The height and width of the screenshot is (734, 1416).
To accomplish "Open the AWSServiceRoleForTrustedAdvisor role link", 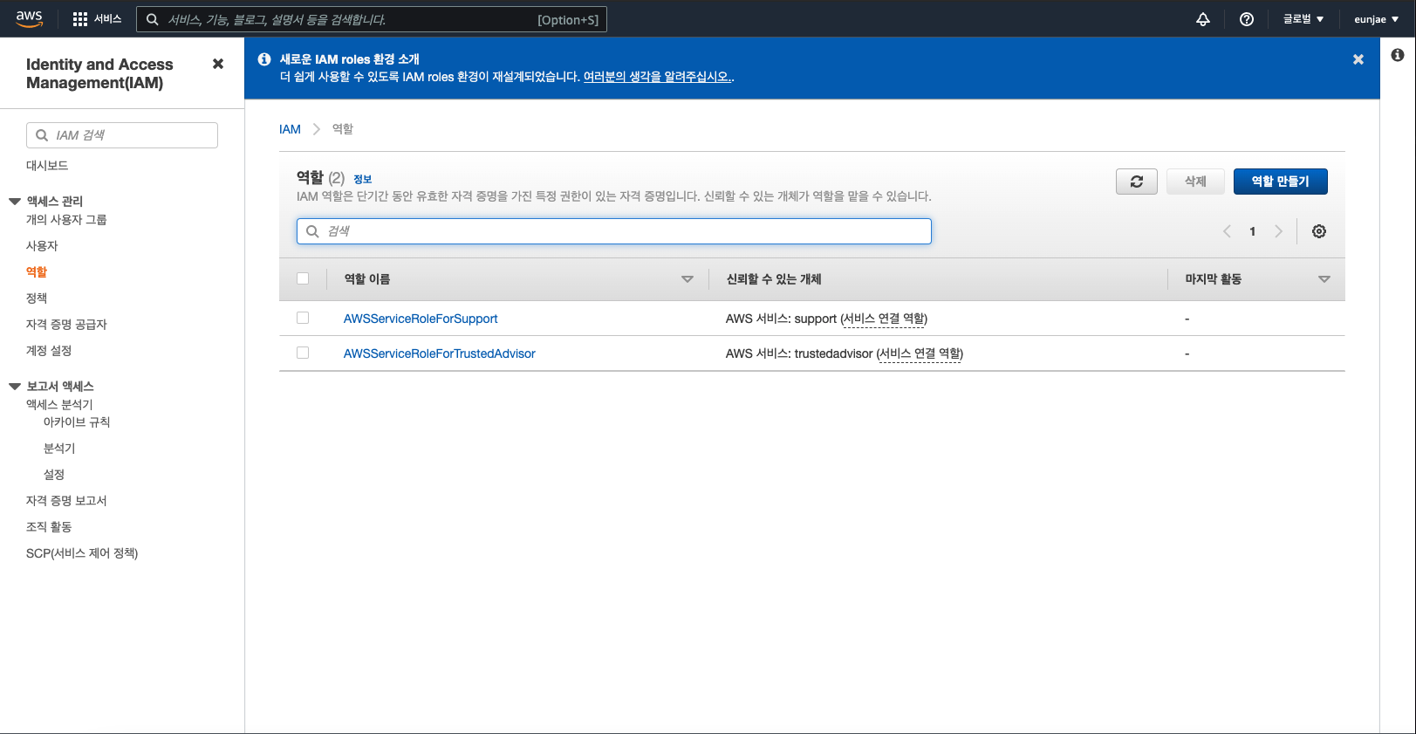I will 440,353.
